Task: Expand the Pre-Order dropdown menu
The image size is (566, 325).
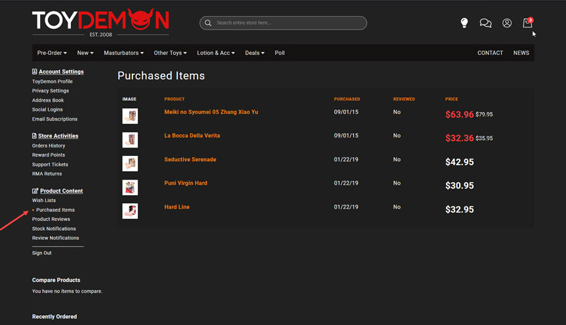Action: (x=52, y=52)
